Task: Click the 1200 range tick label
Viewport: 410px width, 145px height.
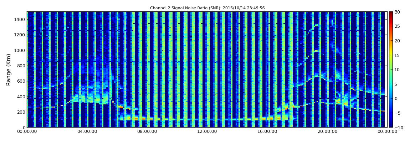Action: [20, 35]
